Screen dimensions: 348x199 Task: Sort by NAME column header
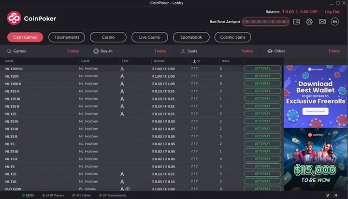pos(9,61)
